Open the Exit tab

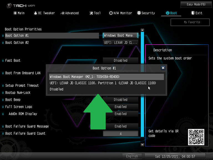click(x=197, y=13)
